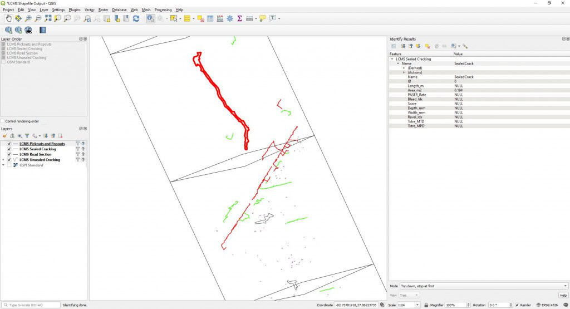Check Control rendering order box
This screenshot has height=309, width=570.
3,121
